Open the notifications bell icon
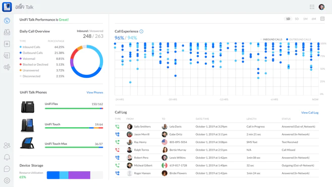This screenshot has height=187, width=332. click(7, 157)
